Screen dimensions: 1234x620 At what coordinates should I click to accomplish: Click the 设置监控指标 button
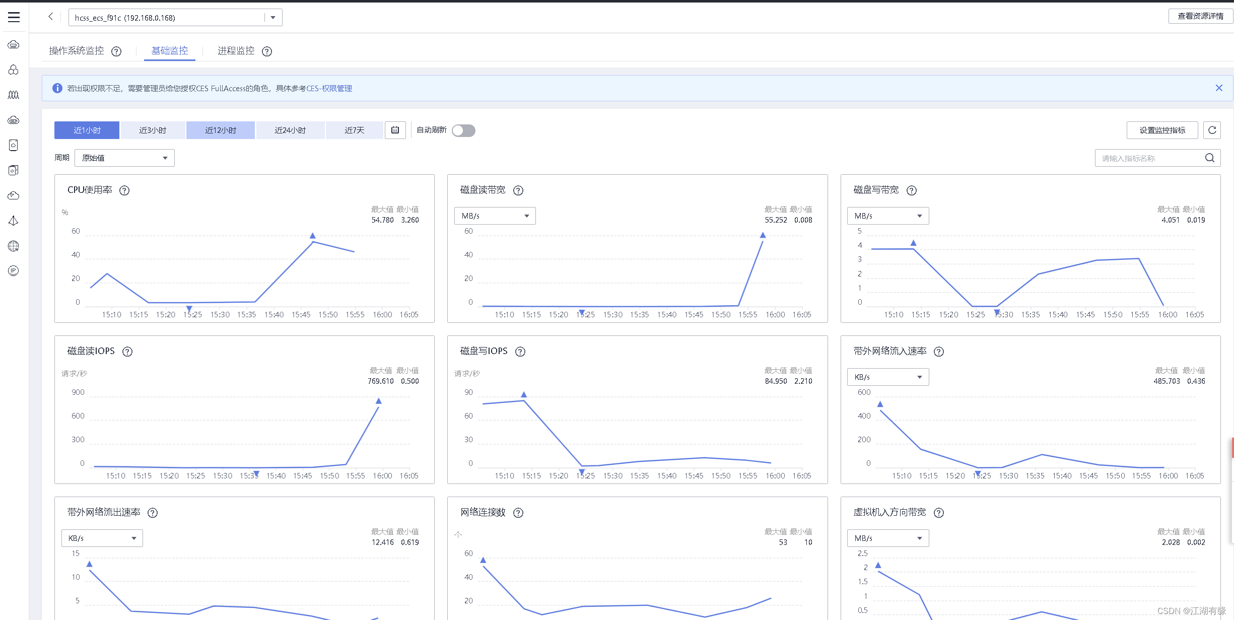click(1162, 130)
